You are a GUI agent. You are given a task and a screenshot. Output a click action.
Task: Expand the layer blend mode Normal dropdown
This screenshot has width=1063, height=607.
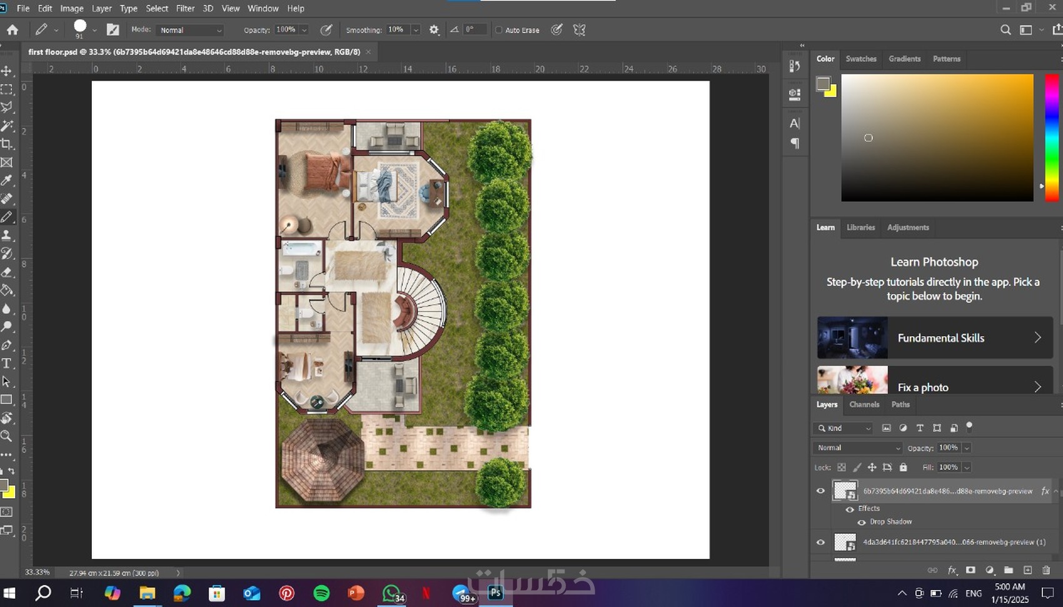point(858,448)
